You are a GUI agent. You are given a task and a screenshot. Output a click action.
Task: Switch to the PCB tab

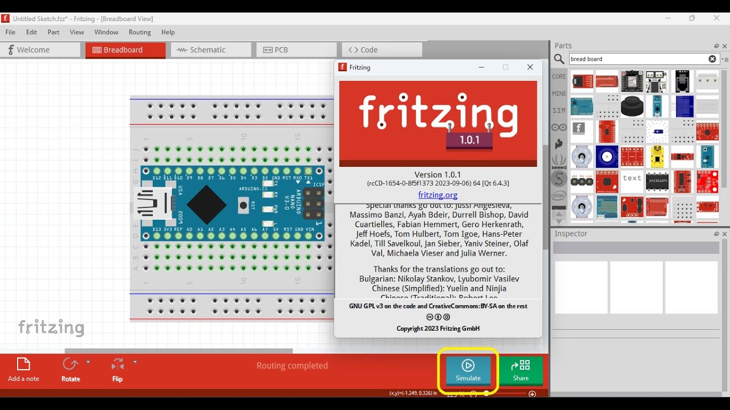coord(297,50)
